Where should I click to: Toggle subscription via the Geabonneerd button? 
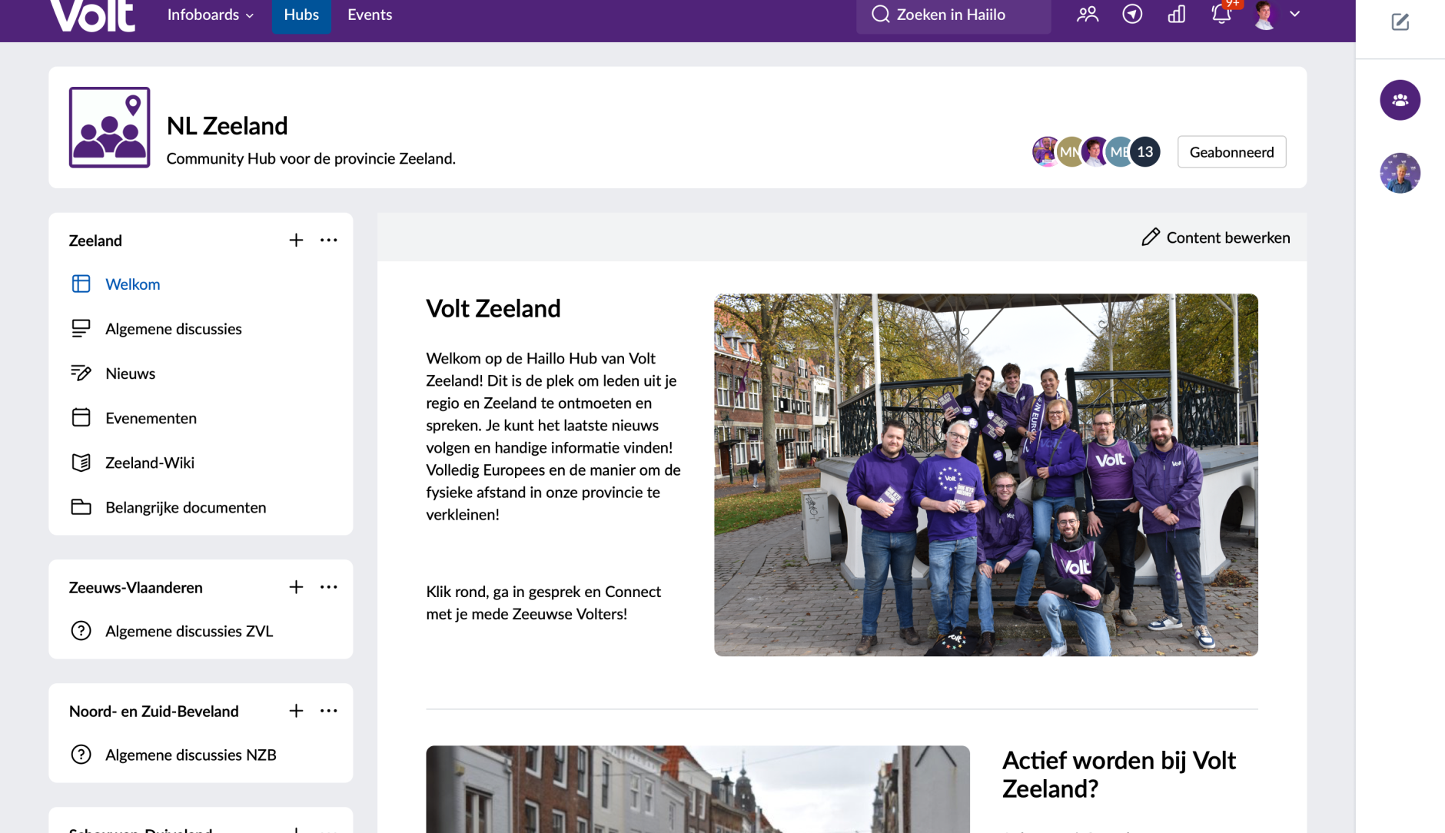pos(1231,151)
